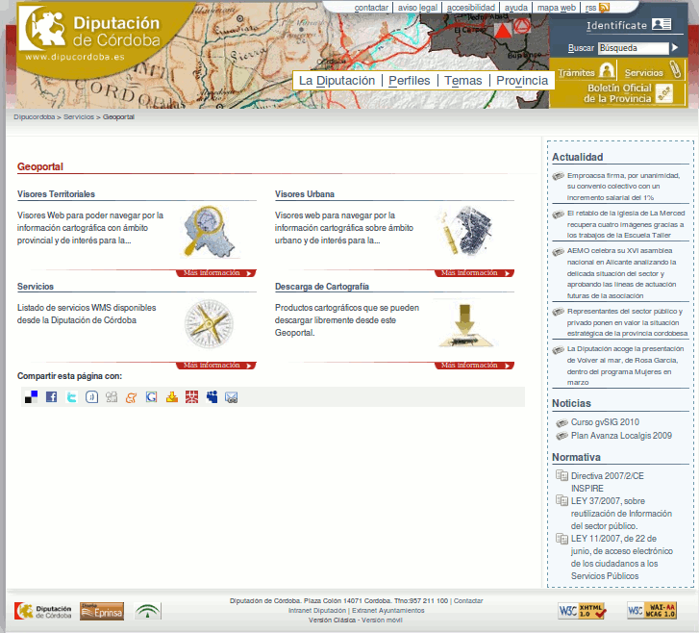Open Temas menu
The height and width of the screenshot is (633, 699).
[x=463, y=81]
